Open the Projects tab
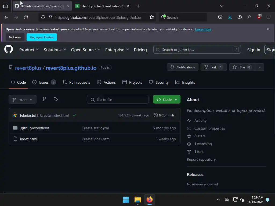 pos(132,82)
